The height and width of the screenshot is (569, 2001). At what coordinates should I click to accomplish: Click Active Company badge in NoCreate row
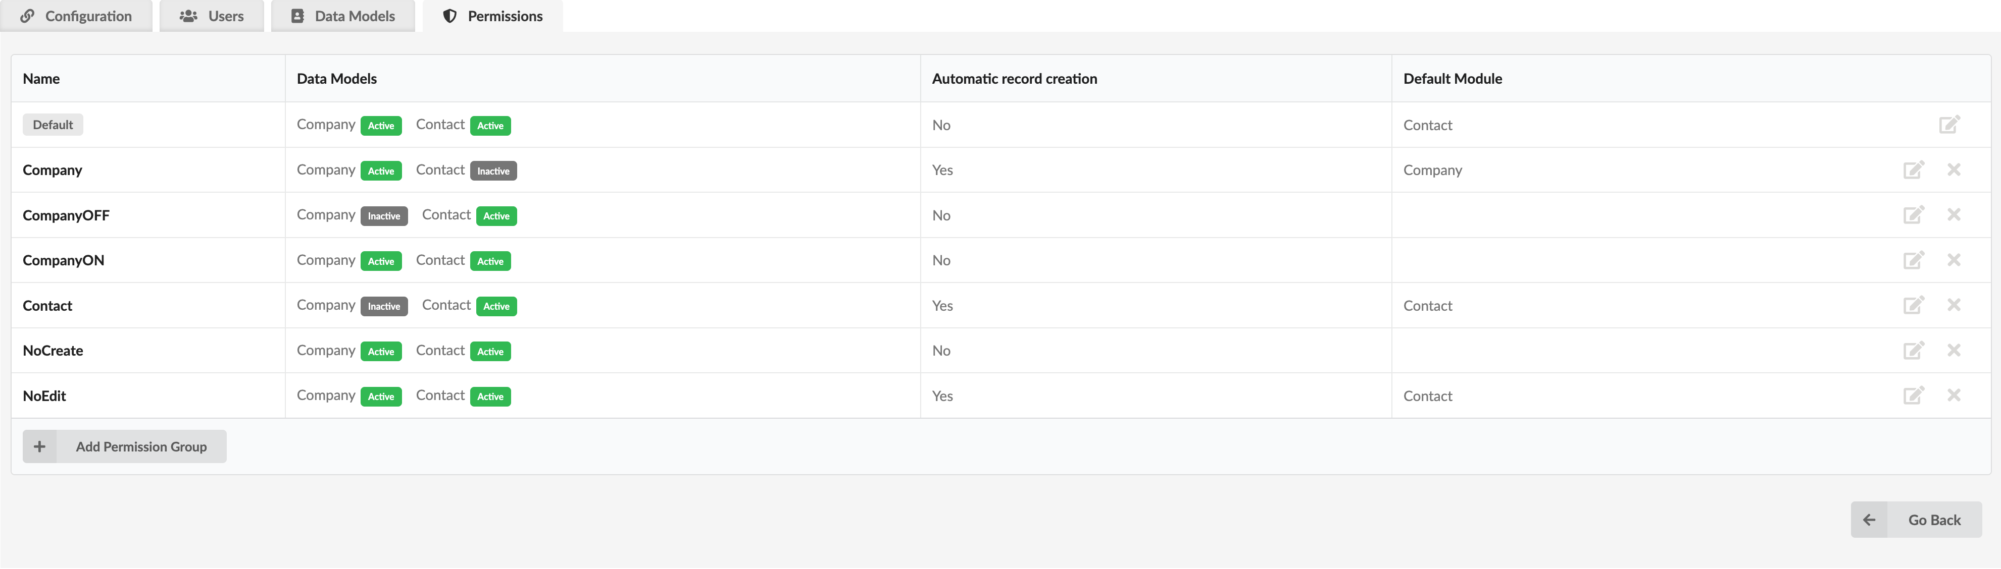coord(381,351)
